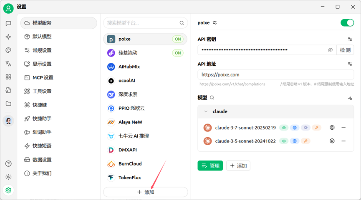
Task: Open 默认模型 settings section
Action: tap(59, 37)
